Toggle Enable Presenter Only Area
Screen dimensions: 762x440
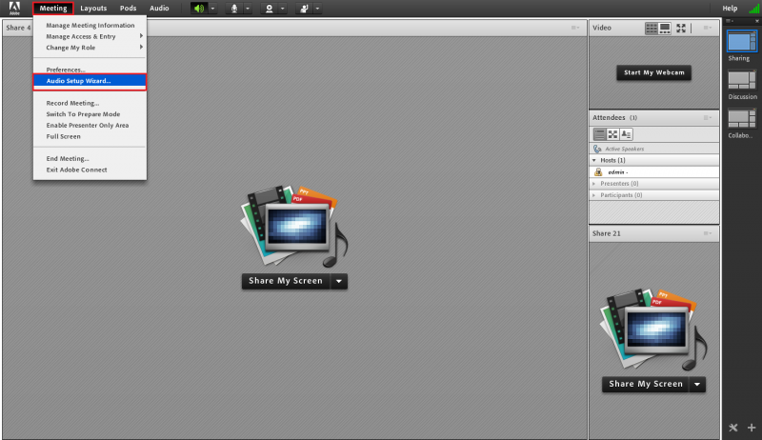[88, 125]
